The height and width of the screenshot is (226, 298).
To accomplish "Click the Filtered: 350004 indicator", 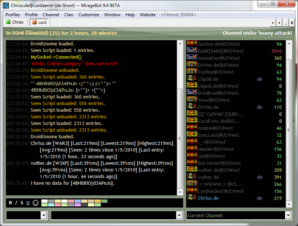I will tap(178, 15).
